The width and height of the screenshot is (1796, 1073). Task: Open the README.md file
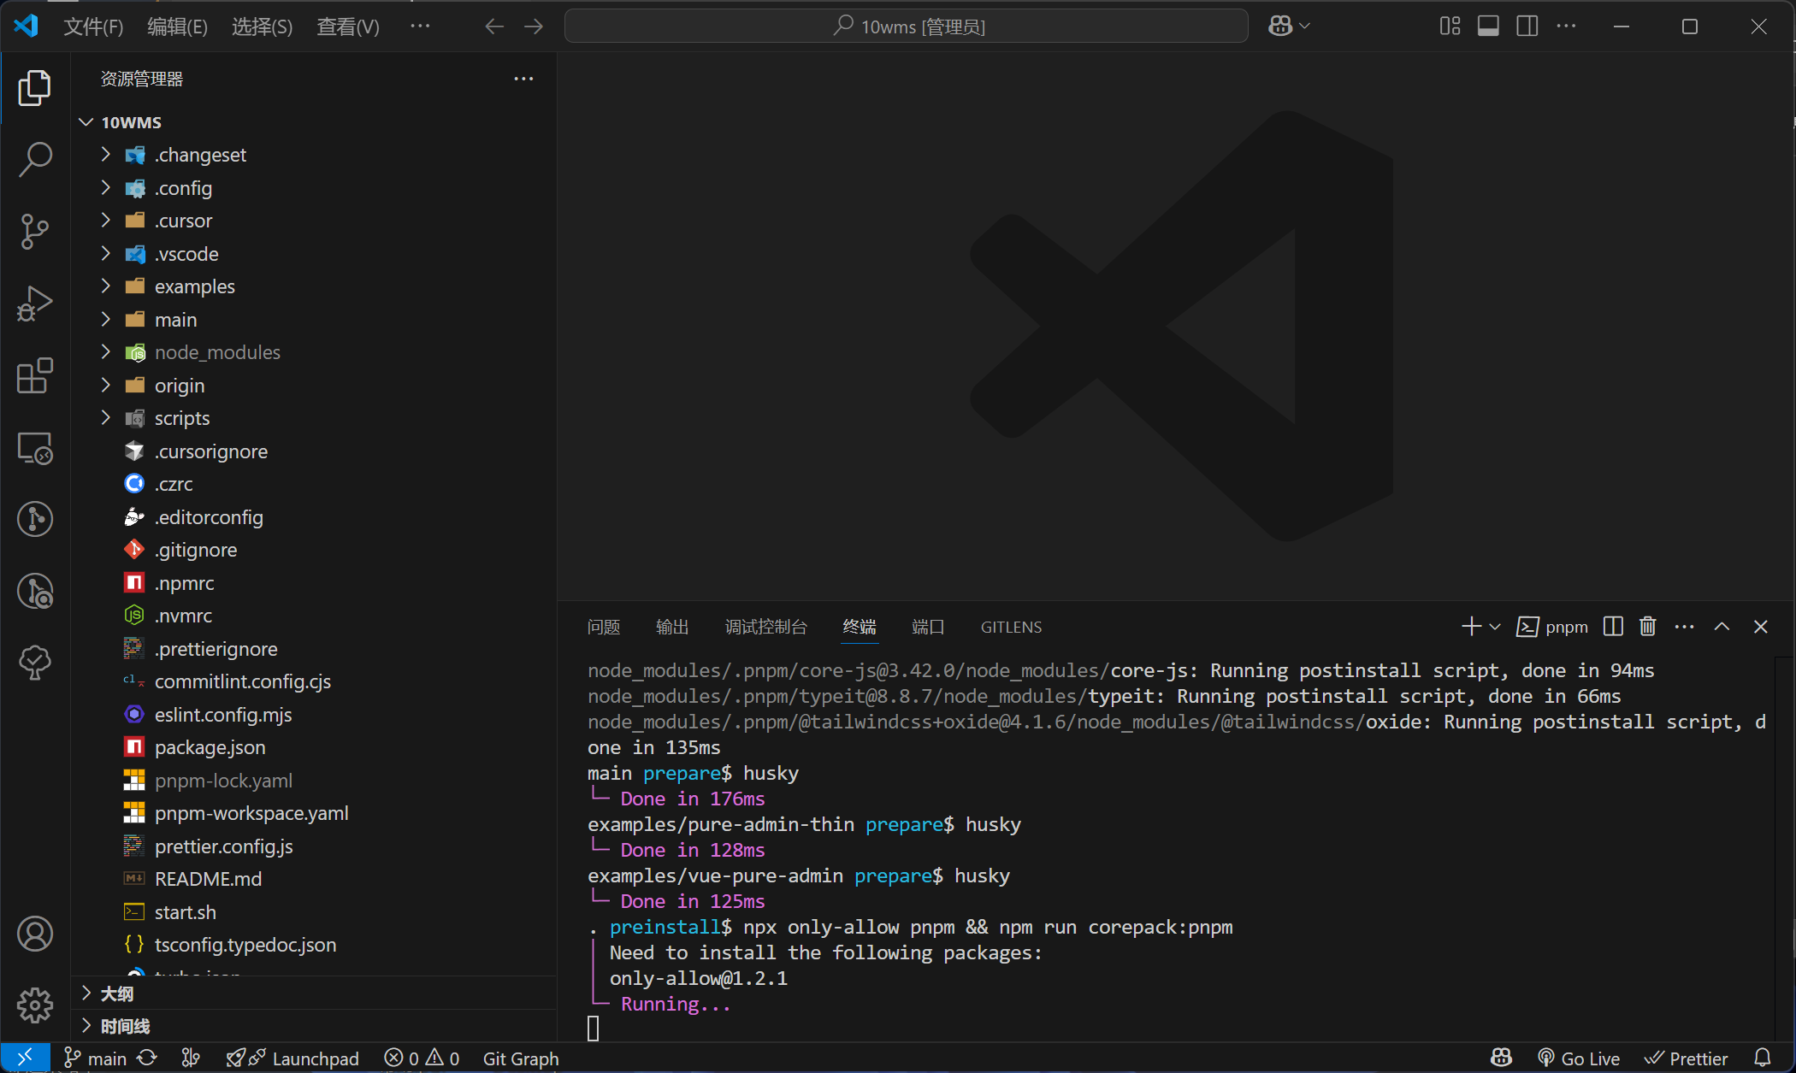(314, 879)
